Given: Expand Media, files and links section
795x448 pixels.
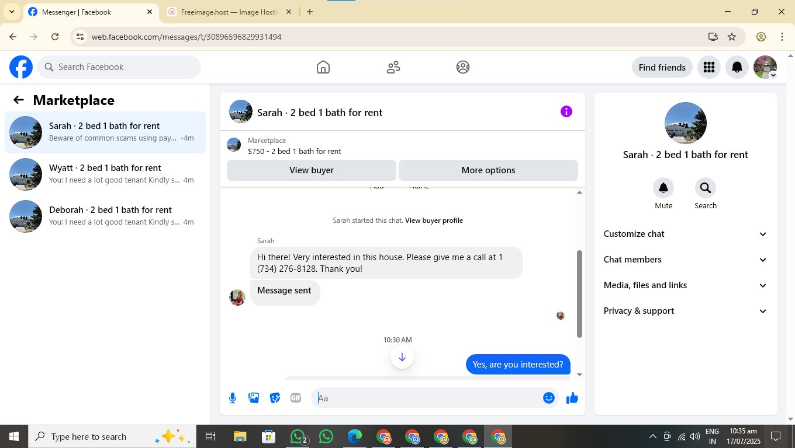Looking at the screenshot, I should tap(686, 285).
